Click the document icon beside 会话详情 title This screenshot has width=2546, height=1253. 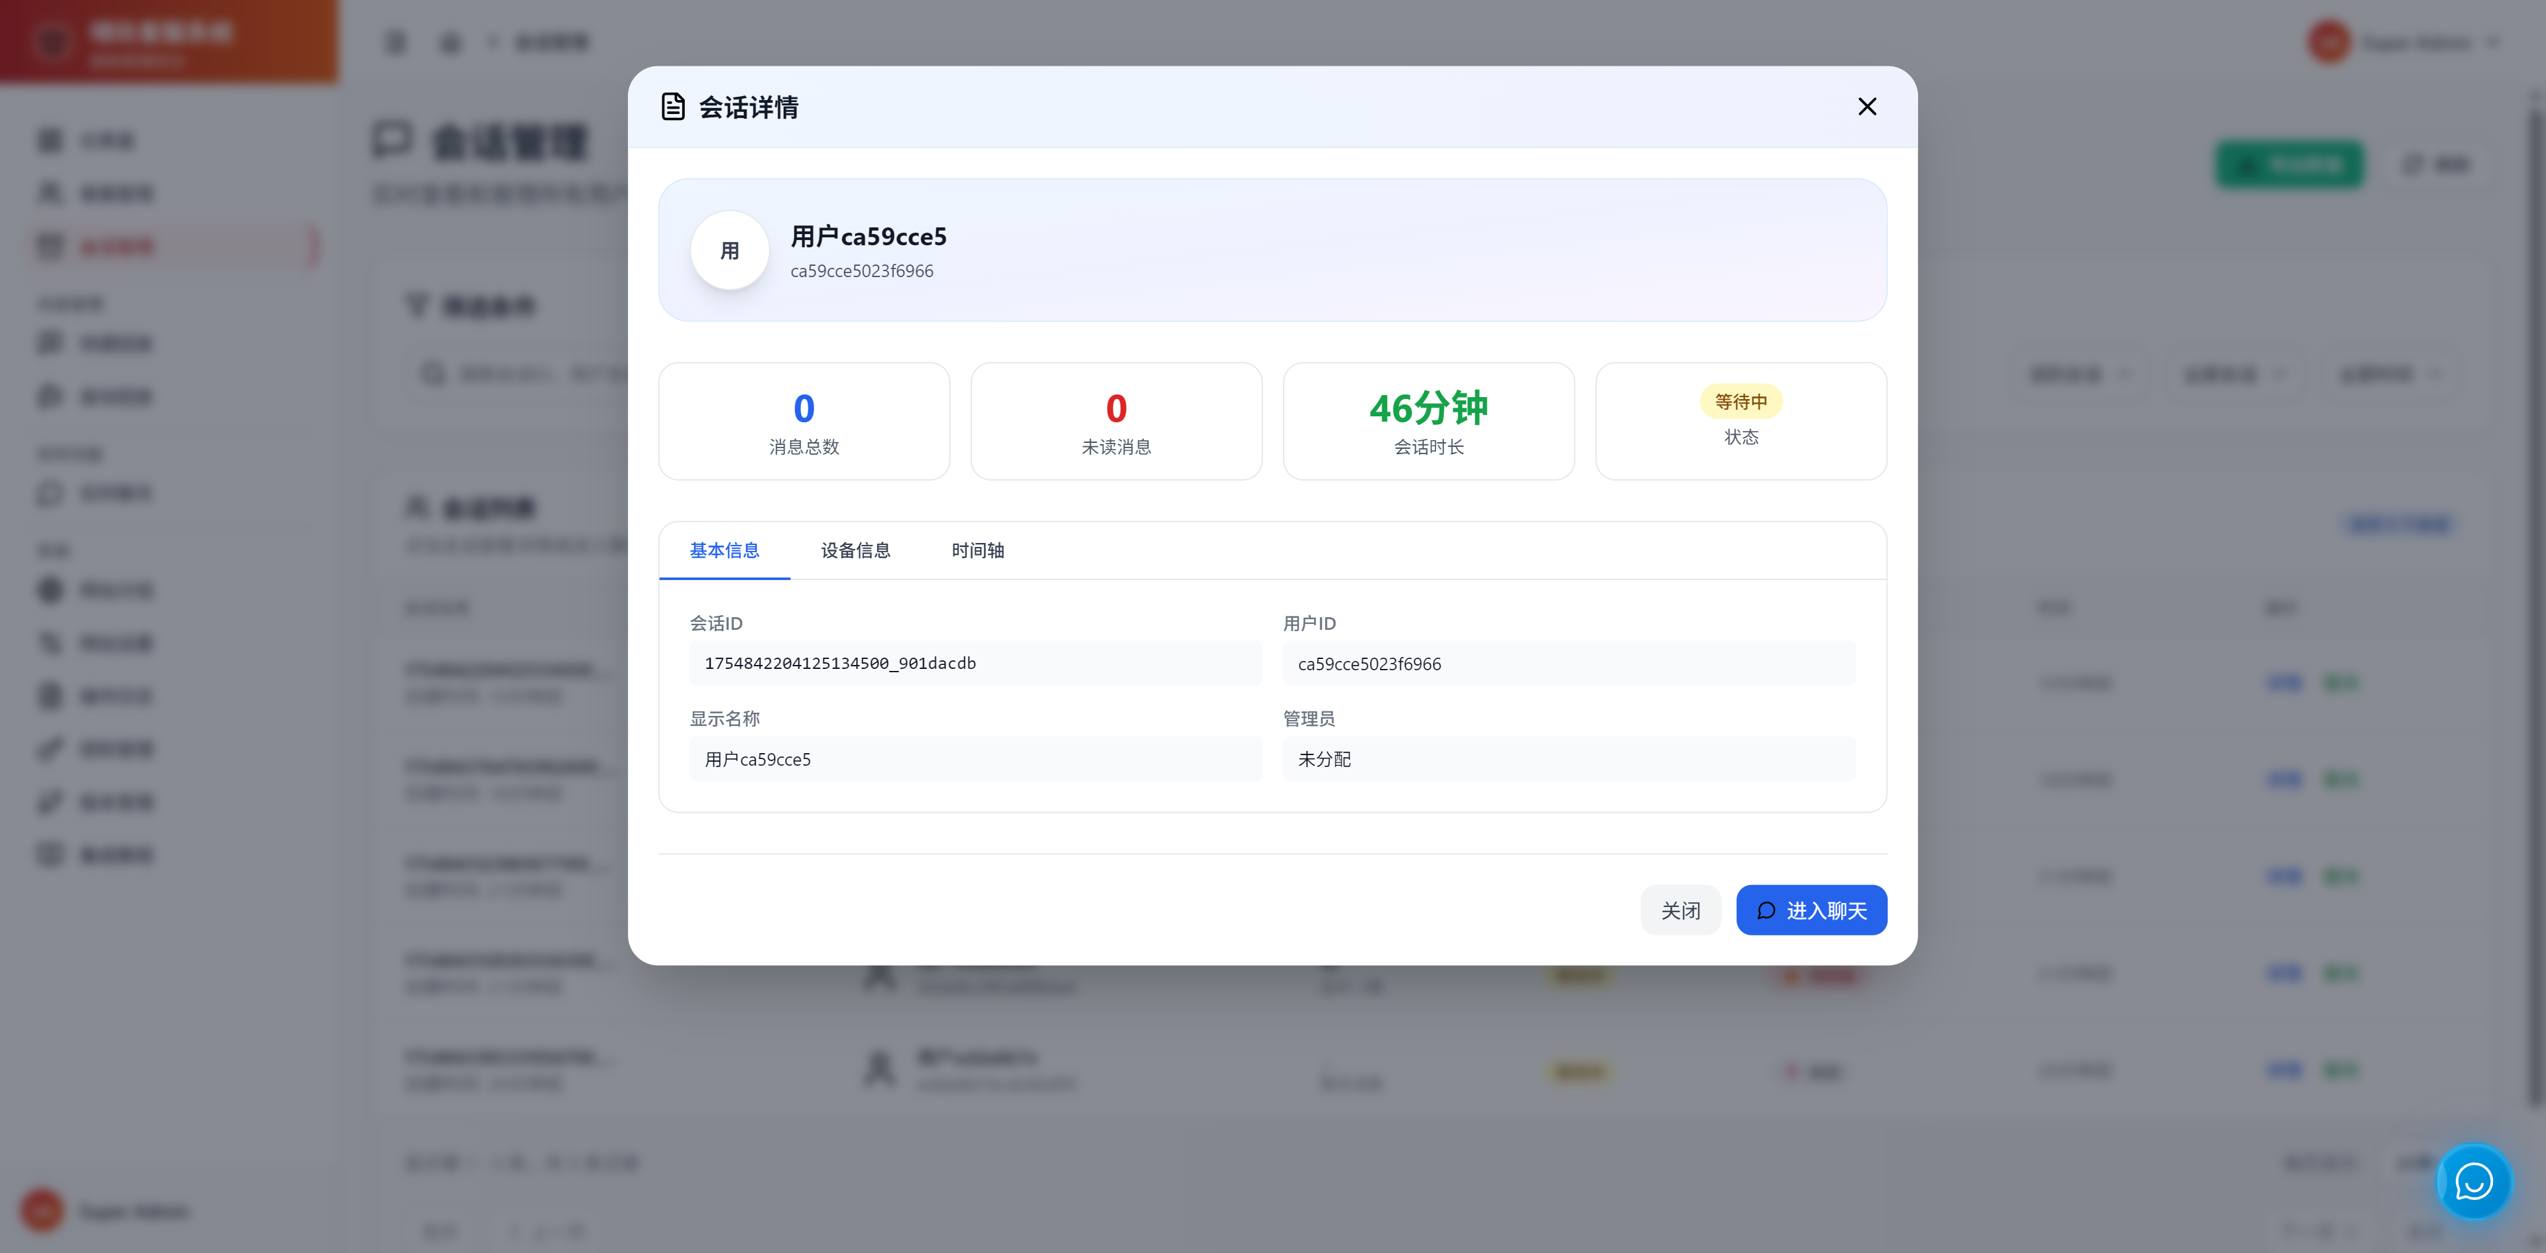(673, 107)
